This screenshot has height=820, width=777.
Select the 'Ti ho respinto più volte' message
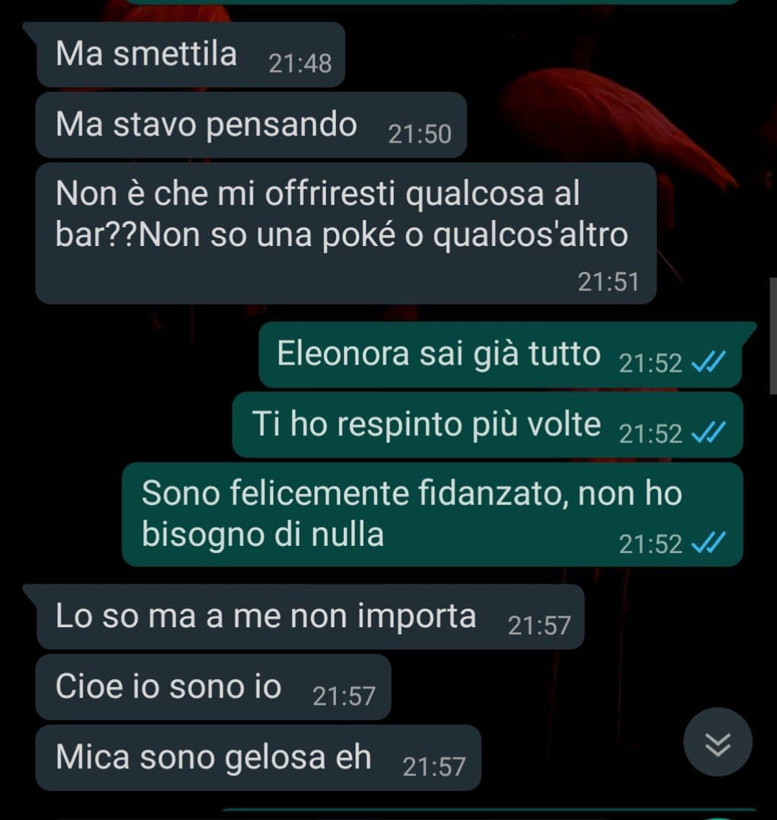click(488, 424)
